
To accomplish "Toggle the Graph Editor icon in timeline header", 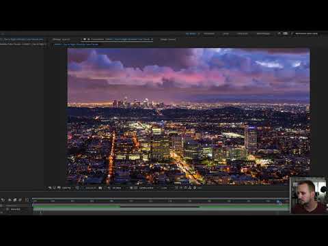I will (x=27, y=200).
